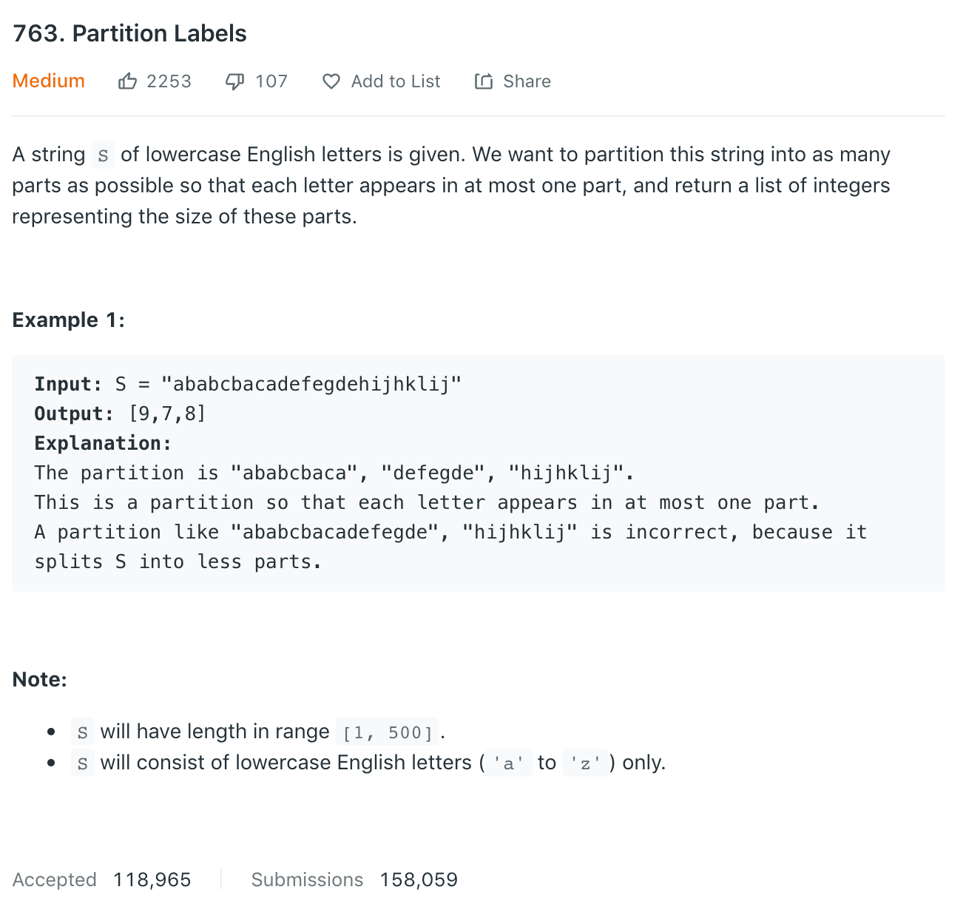The width and height of the screenshot is (966, 901).
Task: Click the Input string in the example
Action: pyautogui.click(x=311, y=384)
